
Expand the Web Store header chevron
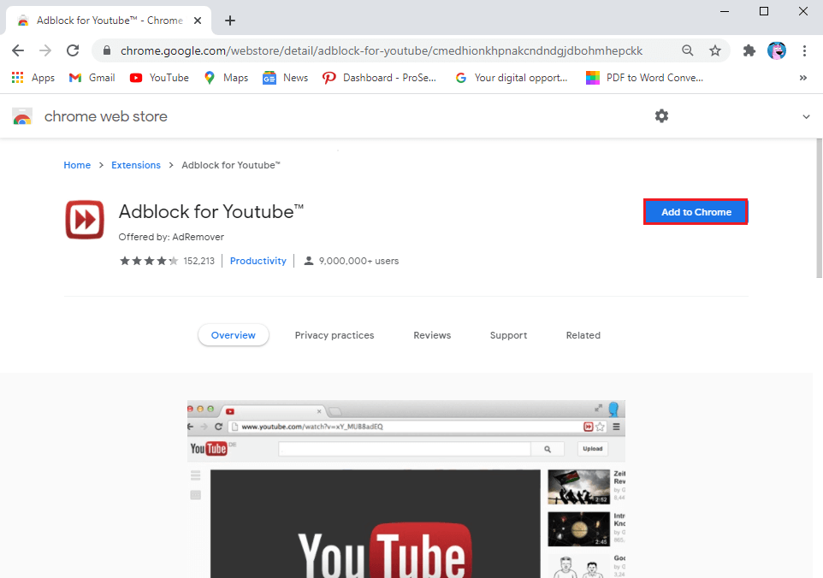[x=806, y=116]
